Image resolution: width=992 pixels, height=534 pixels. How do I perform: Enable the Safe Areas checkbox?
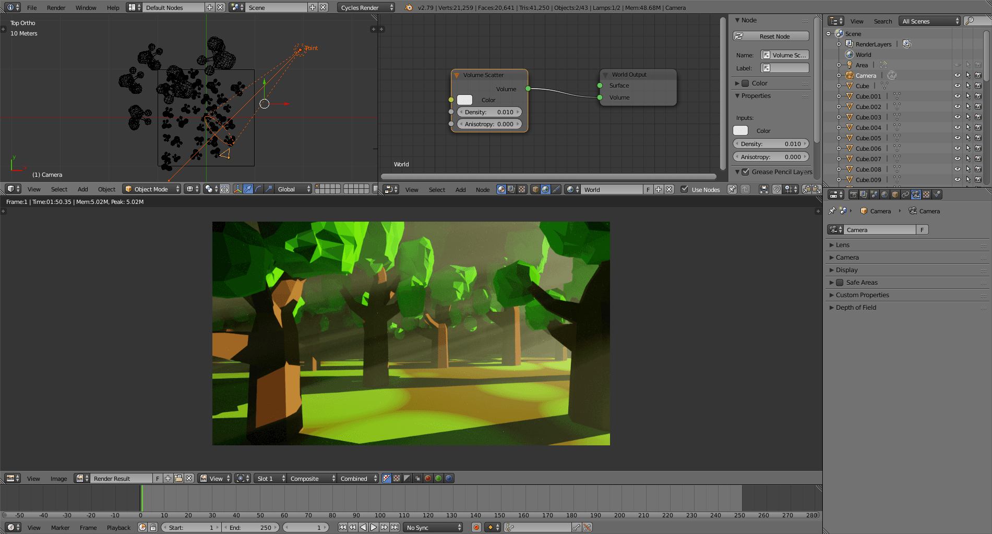[840, 283]
